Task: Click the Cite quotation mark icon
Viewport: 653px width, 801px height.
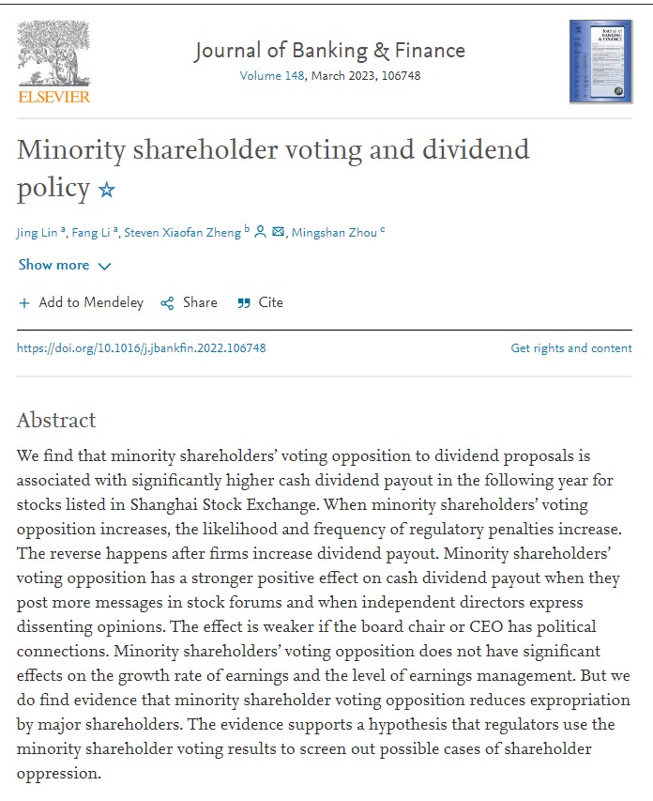Action: pos(244,303)
